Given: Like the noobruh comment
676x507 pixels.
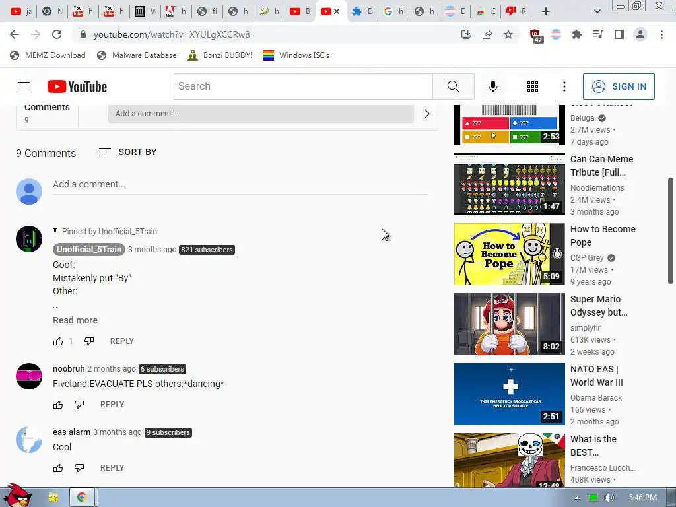Looking at the screenshot, I should [58, 405].
